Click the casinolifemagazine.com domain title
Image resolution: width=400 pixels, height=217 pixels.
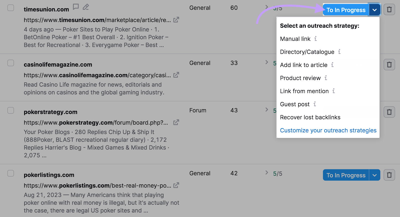click(x=58, y=65)
